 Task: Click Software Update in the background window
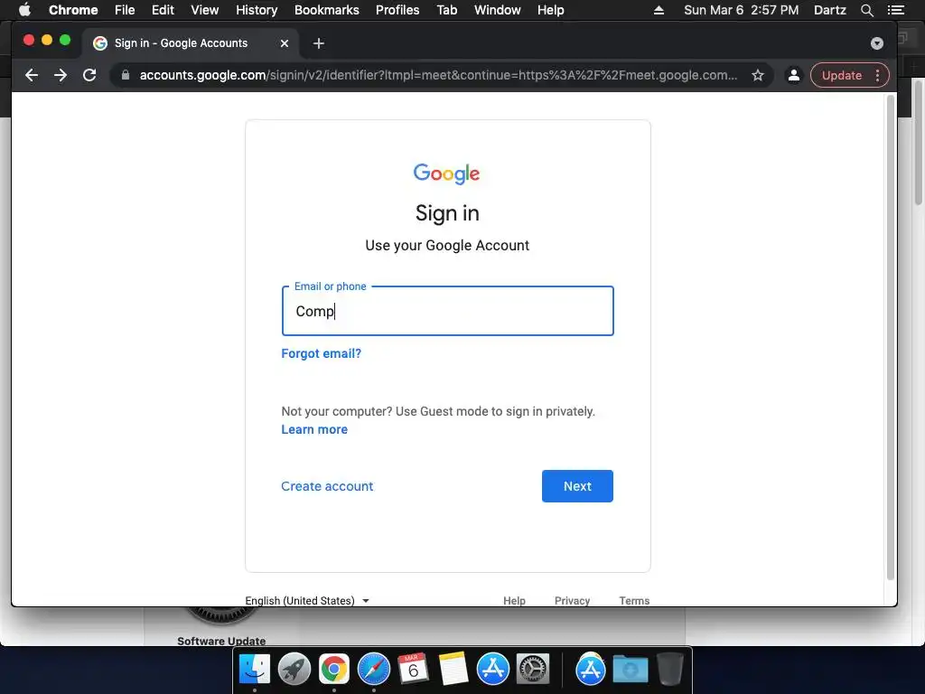tap(221, 641)
